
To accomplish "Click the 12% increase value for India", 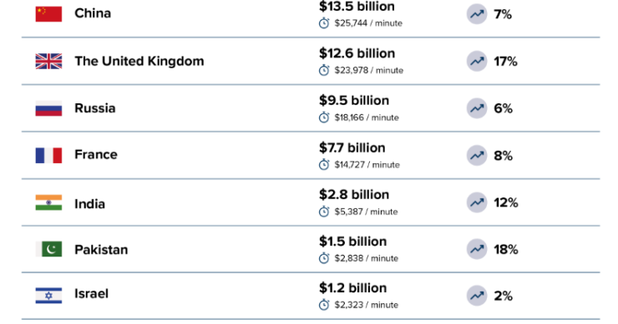I will [505, 202].
